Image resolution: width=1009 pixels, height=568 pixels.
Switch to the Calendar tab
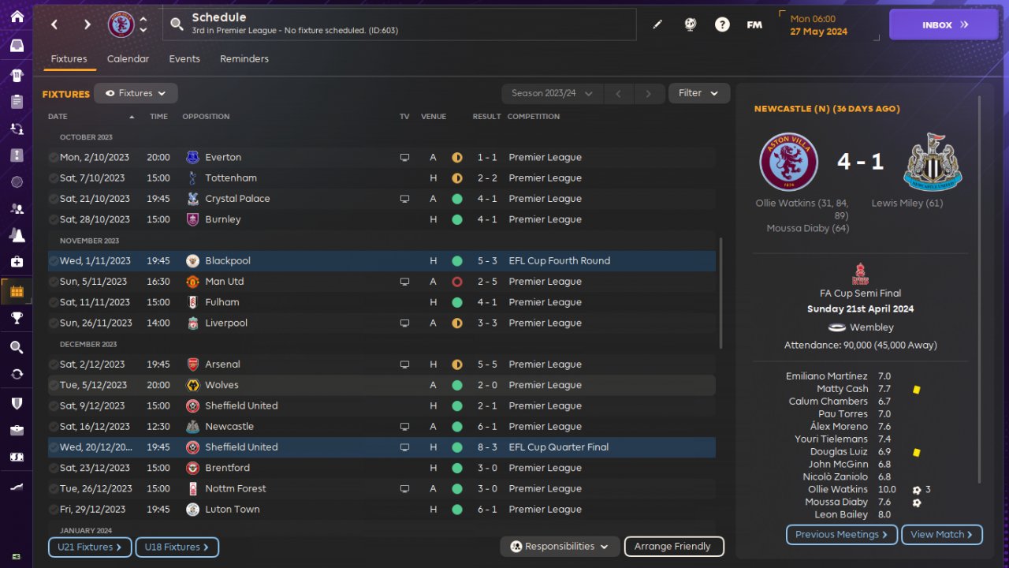click(x=128, y=59)
